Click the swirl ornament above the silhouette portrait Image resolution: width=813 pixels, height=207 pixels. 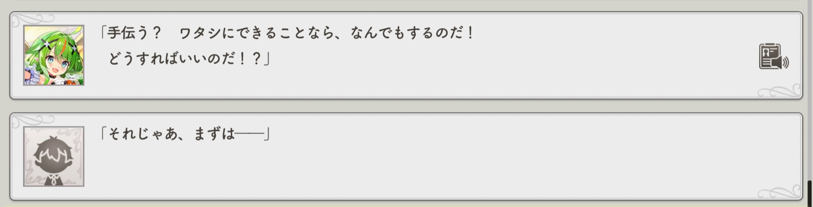[x=33, y=121]
